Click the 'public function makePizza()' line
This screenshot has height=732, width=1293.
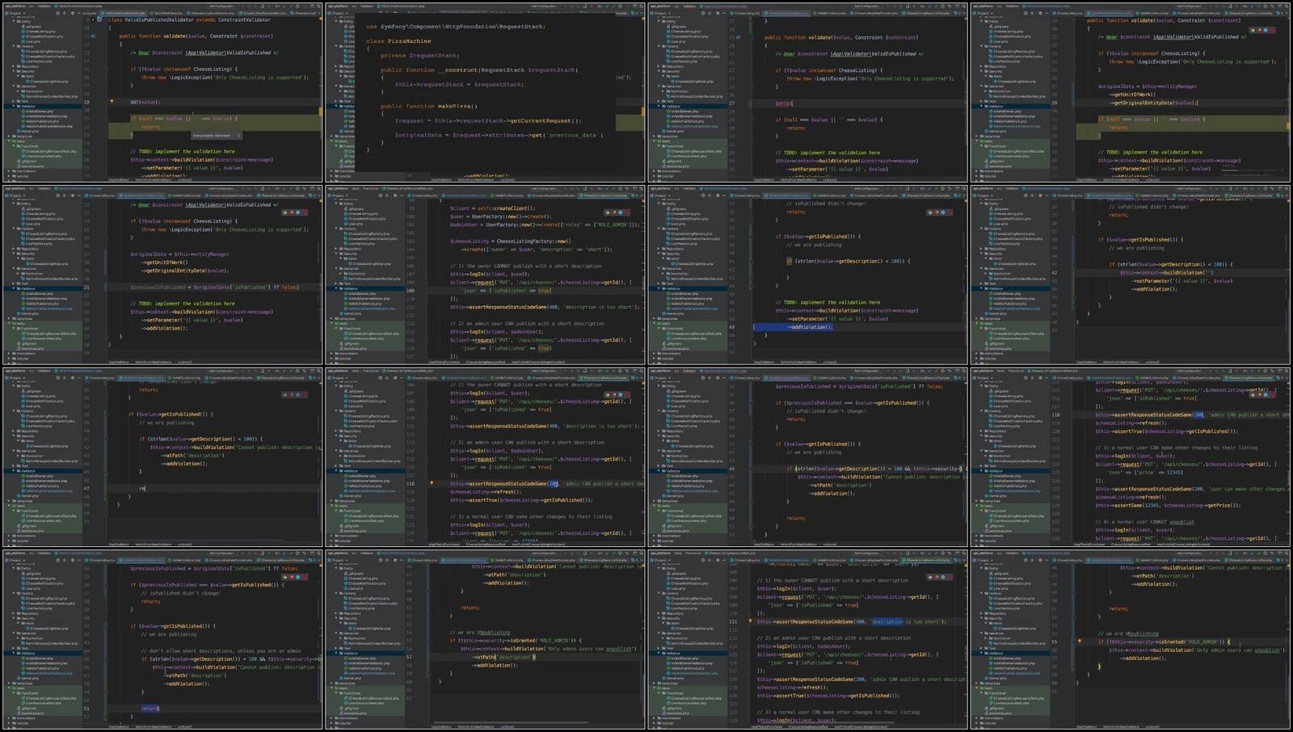point(429,106)
